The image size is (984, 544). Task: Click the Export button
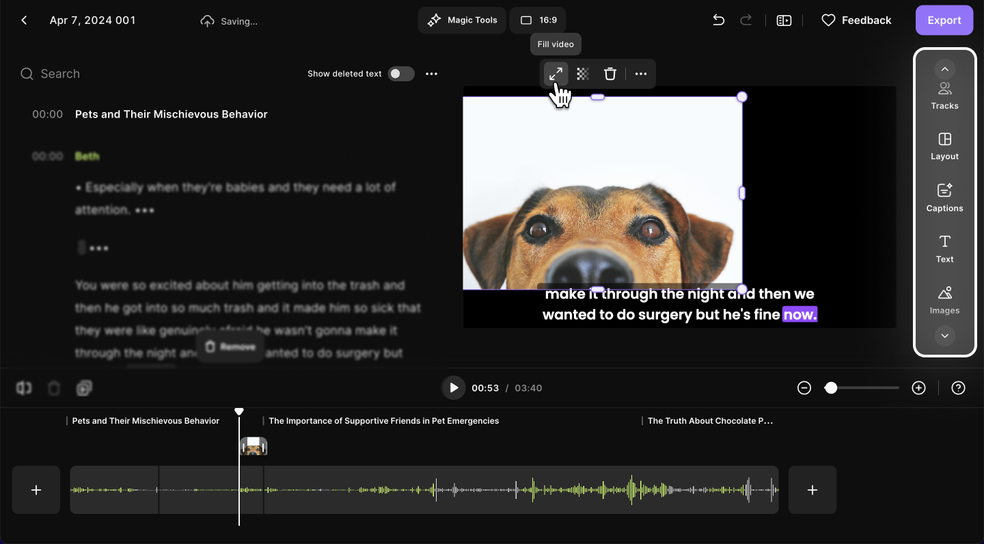944,21
